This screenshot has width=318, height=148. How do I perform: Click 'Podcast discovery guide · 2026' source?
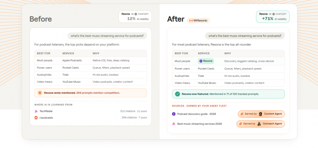click(196, 114)
